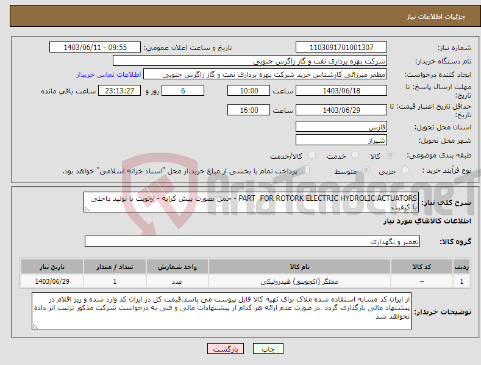This screenshot has width=481, height=365.
Task: Click the remaining days field showing 6
Action: tap(183, 90)
